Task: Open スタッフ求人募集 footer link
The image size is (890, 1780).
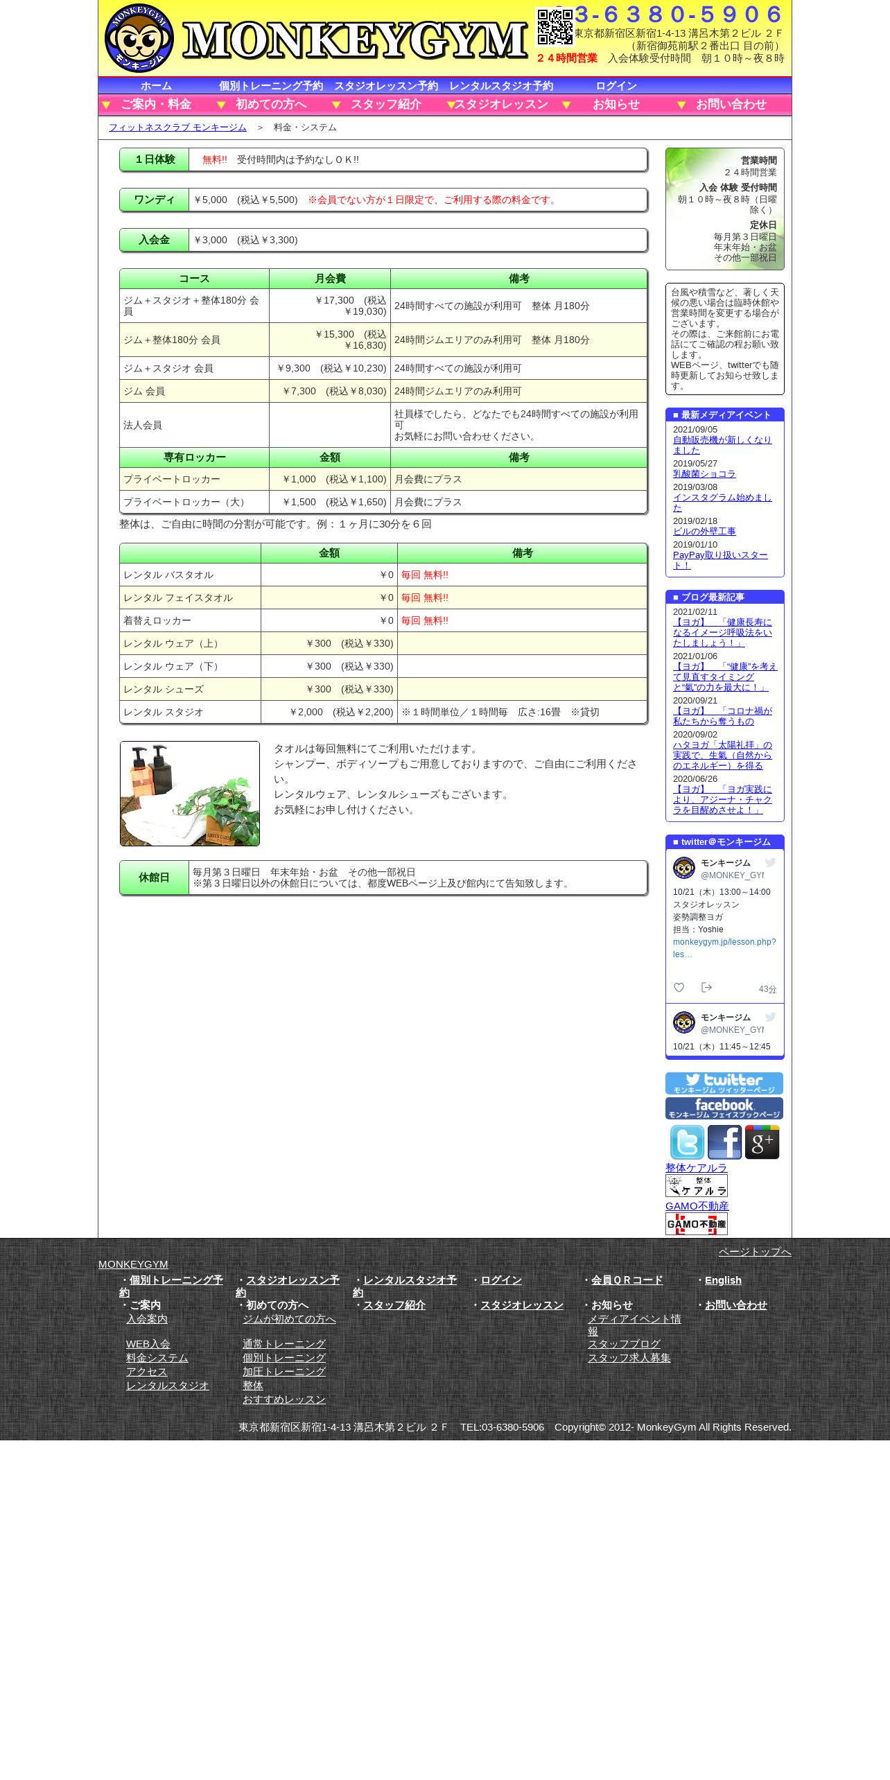Action: (x=629, y=1358)
